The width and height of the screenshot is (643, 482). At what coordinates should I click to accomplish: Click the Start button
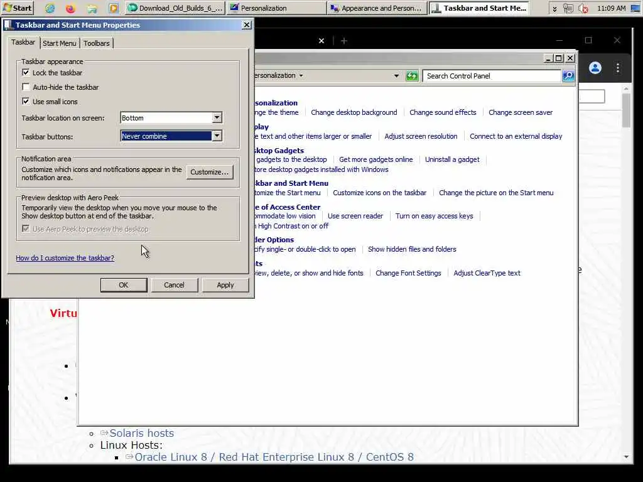click(x=17, y=8)
